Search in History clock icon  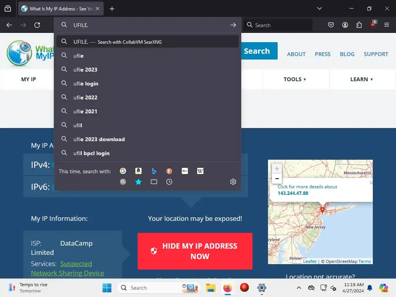pos(169,182)
